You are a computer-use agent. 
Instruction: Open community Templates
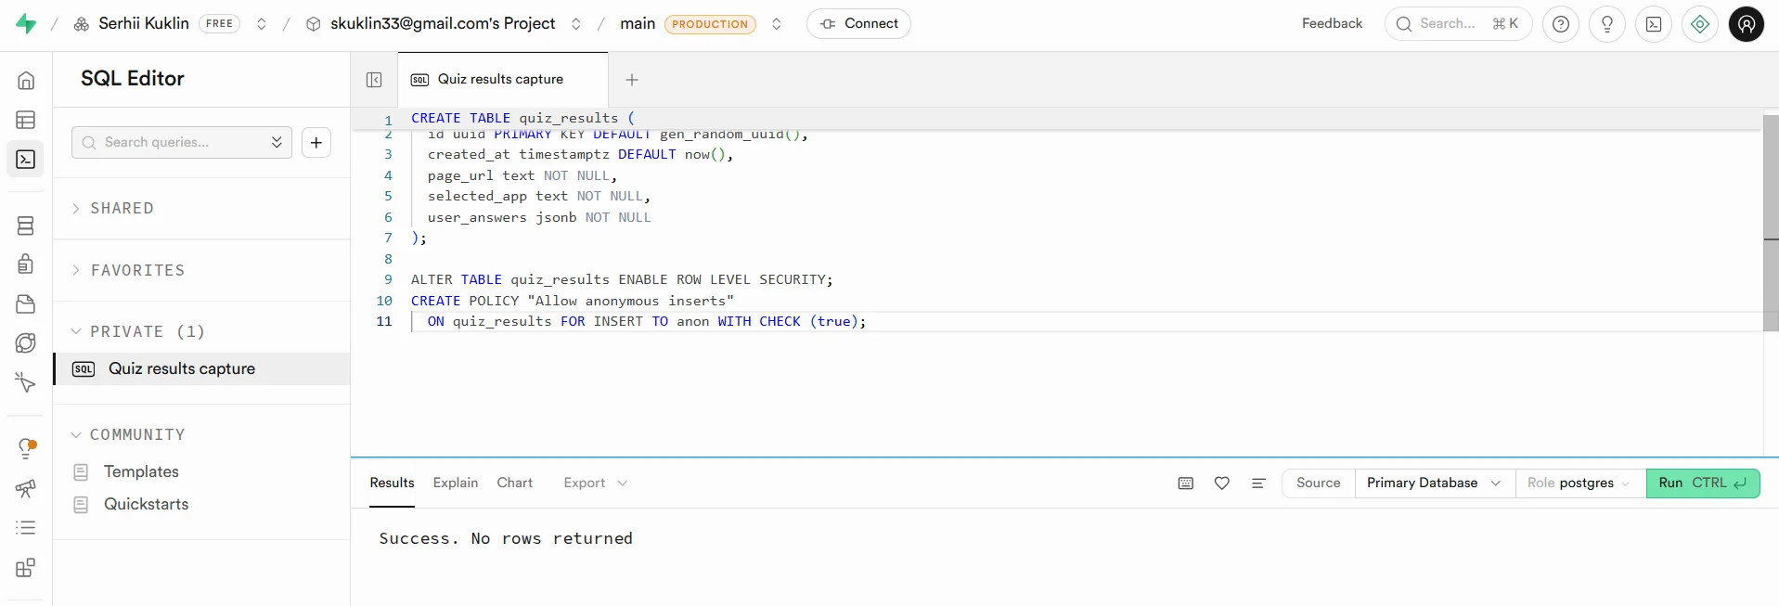click(x=141, y=472)
